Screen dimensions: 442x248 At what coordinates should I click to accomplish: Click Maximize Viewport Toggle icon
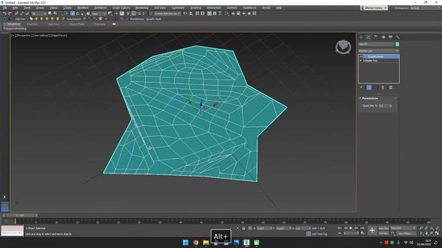point(437,234)
